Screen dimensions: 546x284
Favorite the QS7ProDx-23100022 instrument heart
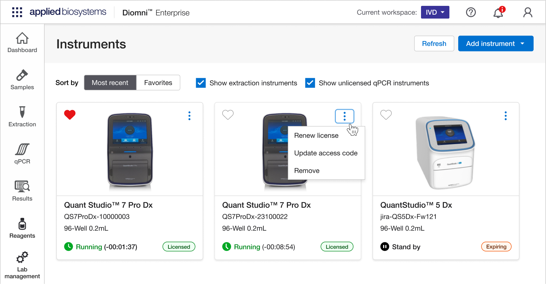(228, 115)
